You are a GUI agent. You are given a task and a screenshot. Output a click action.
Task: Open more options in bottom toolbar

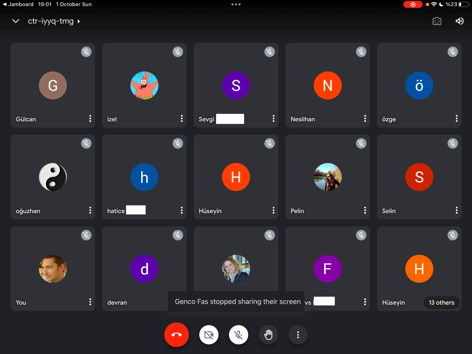298,335
